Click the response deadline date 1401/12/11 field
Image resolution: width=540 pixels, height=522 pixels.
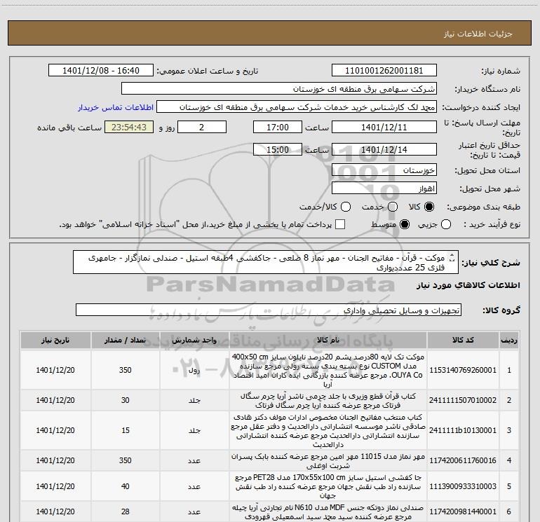[x=384, y=128]
